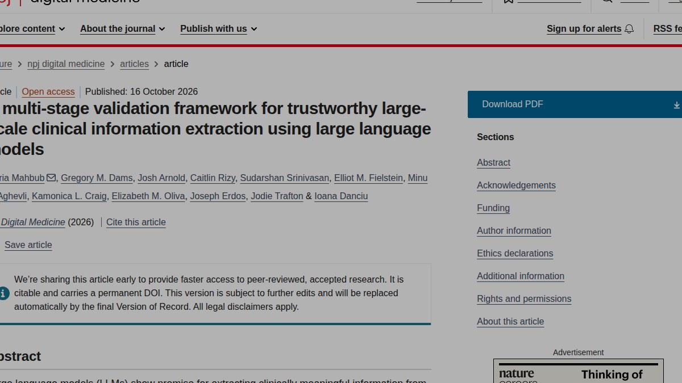
Task: Click the download arrow icon for the PDF
Action: tap(677, 105)
